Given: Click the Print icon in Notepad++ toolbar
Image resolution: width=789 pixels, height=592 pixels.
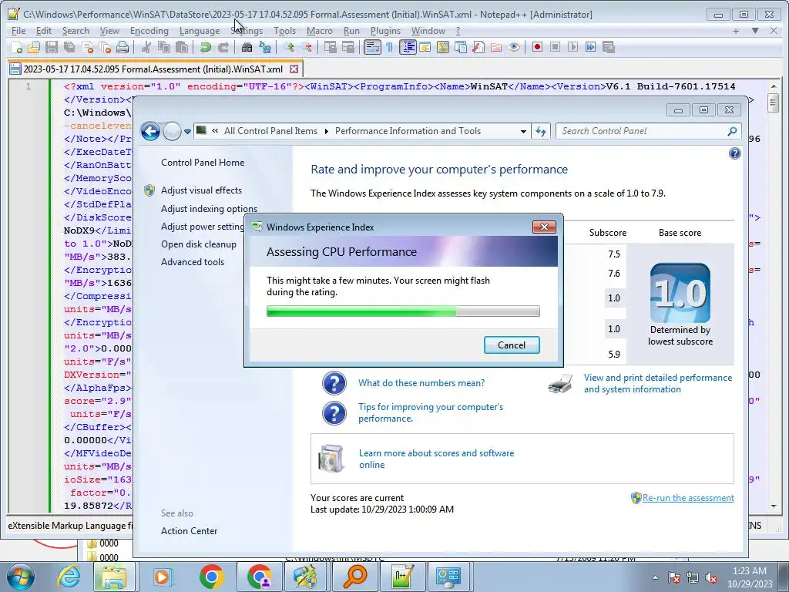Looking at the screenshot, I should [123, 47].
